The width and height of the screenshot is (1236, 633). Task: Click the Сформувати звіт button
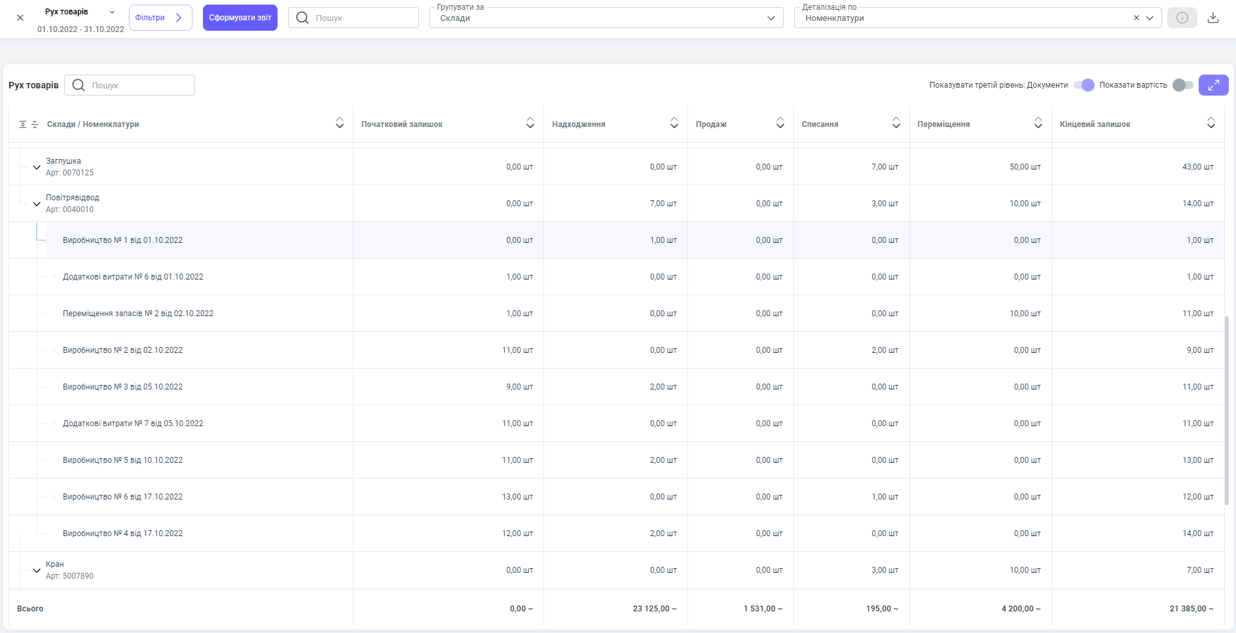240,18
